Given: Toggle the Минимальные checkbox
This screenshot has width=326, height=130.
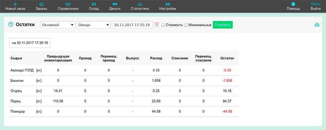Looking at the screenshot, I should 186,25.
